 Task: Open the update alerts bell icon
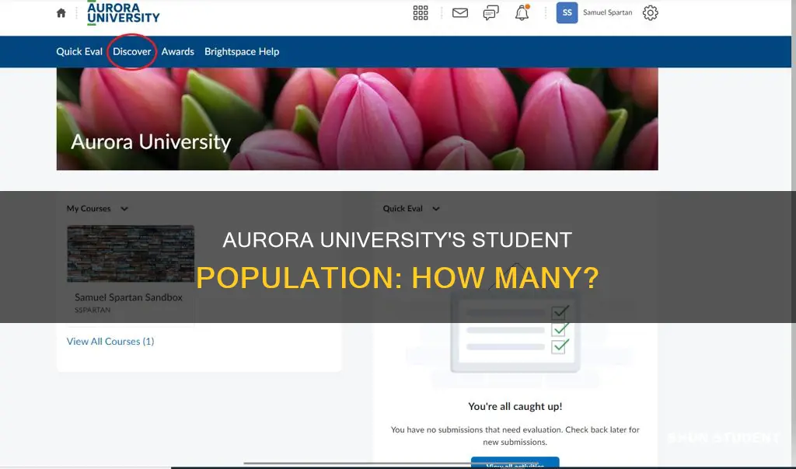click(522, 12)
